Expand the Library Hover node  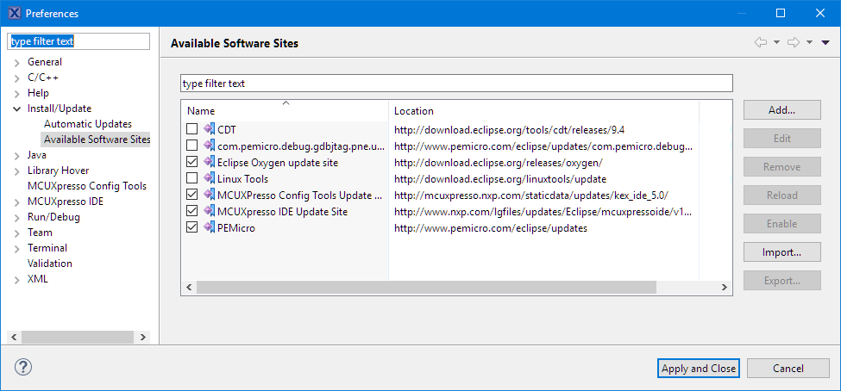[18, 171]
